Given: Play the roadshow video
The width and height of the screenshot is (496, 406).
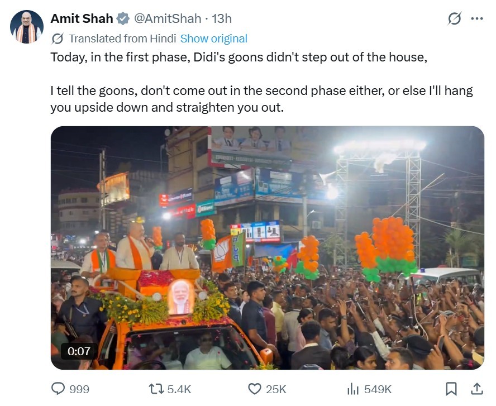Looking at the screenshot, I should click(x=267, y=247).
